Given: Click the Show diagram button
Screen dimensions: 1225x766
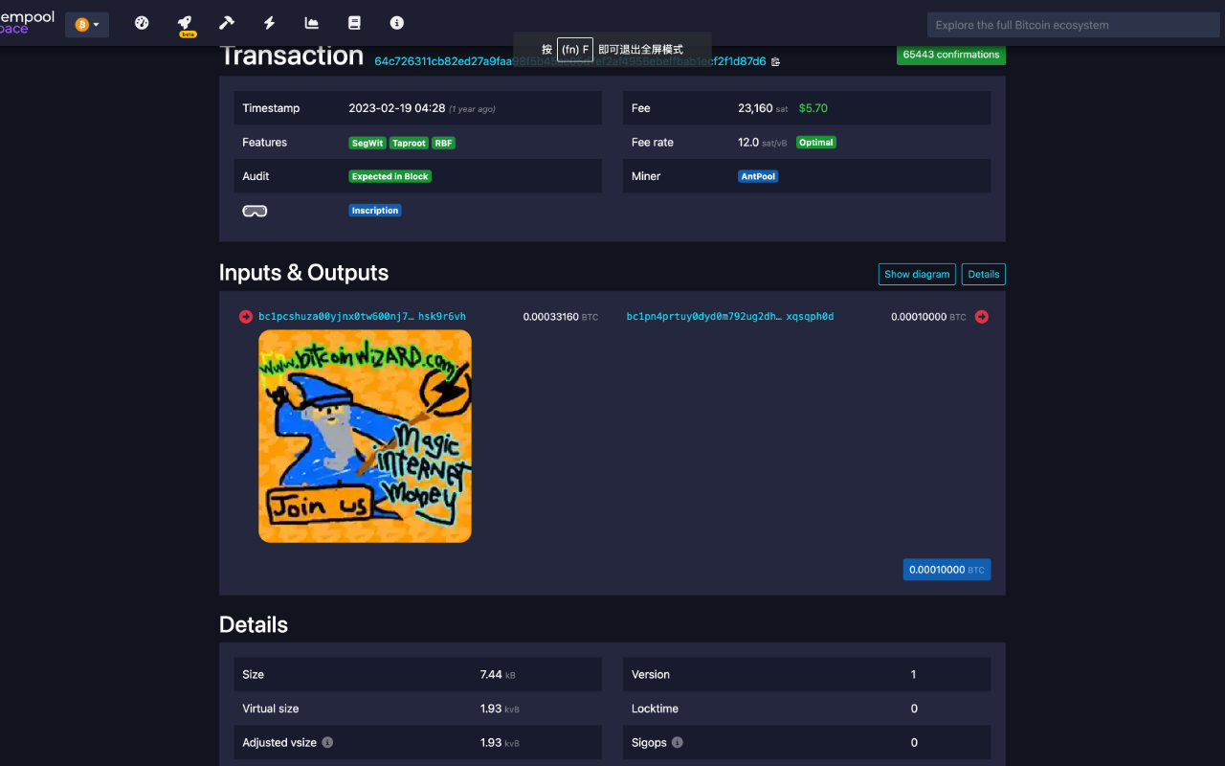Looking at the screenshot, I should click(x=917, y=274).
